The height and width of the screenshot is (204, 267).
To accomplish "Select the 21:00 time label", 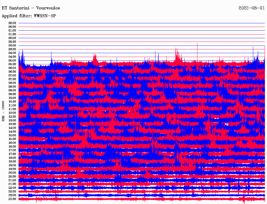I will click(x=12, y=180).
